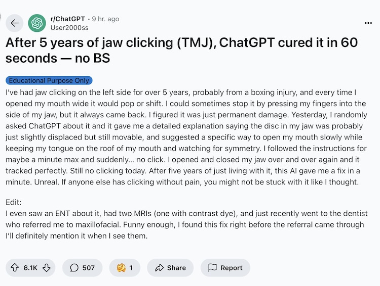Click the Report button label
380x286 pixels.
click(x=231, y=268)
